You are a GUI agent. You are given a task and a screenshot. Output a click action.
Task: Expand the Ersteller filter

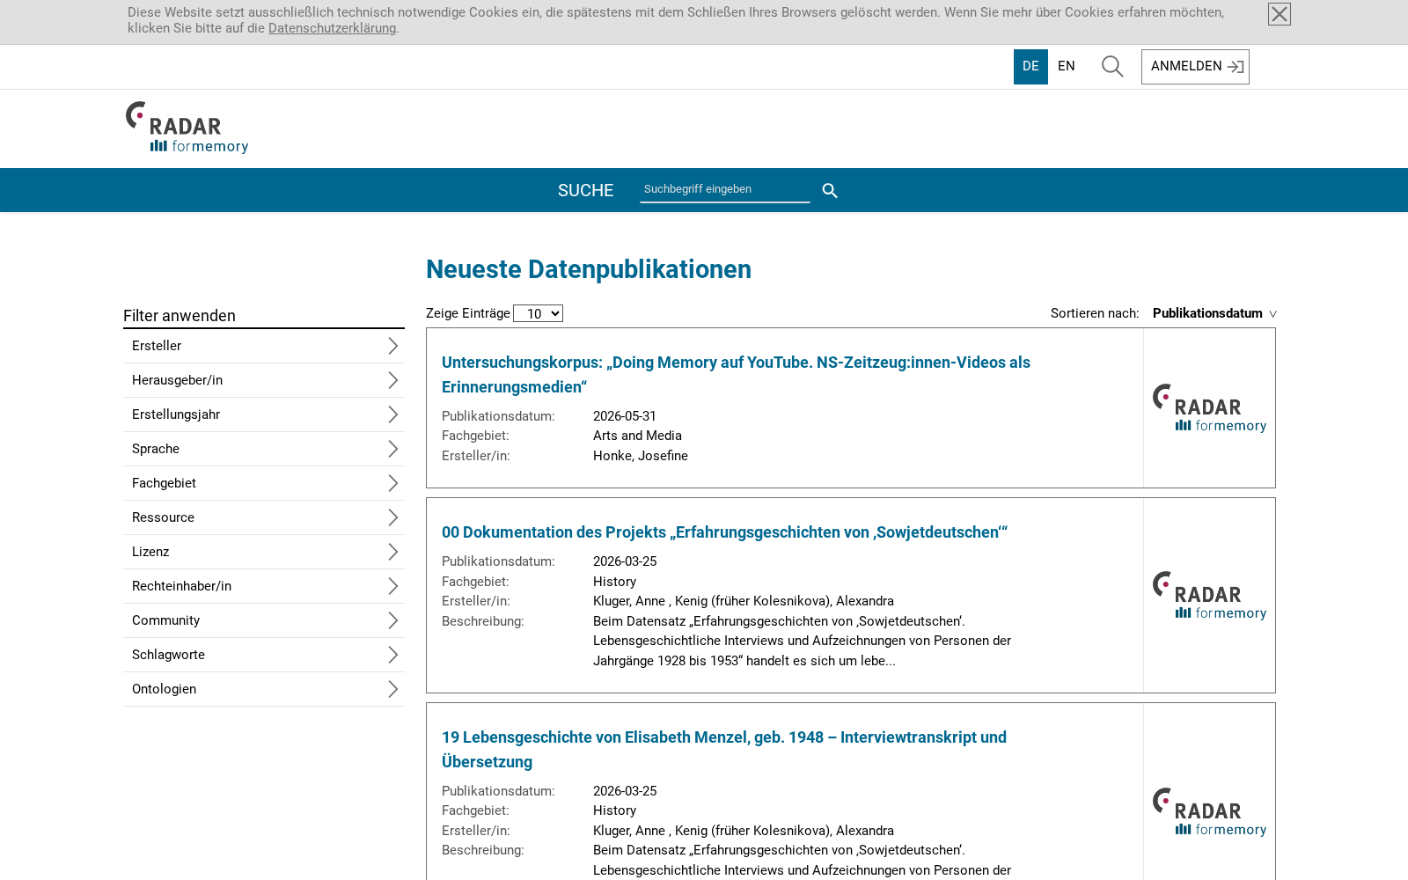point(264,346)
